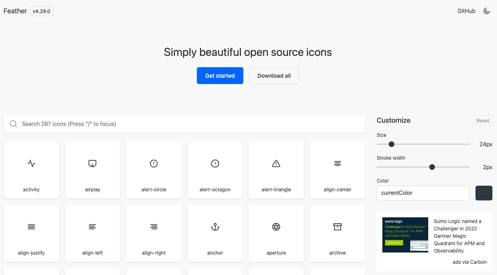
Task: Click the Get started button
Action: click(x=220, y=76)
